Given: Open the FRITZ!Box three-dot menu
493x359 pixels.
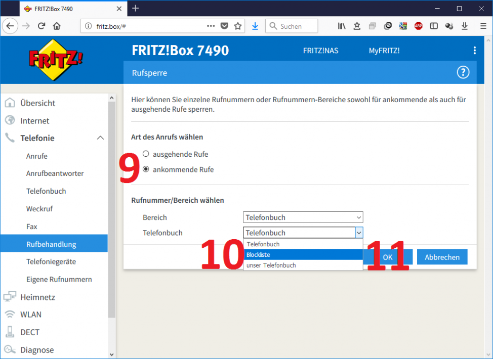Looking at the screenshot, I should pos(474,51).
